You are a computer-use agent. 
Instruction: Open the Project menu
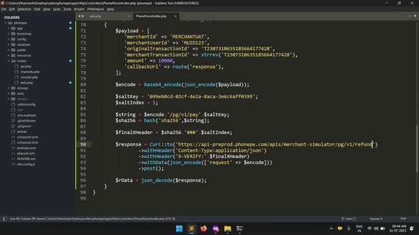coord(79,9)
